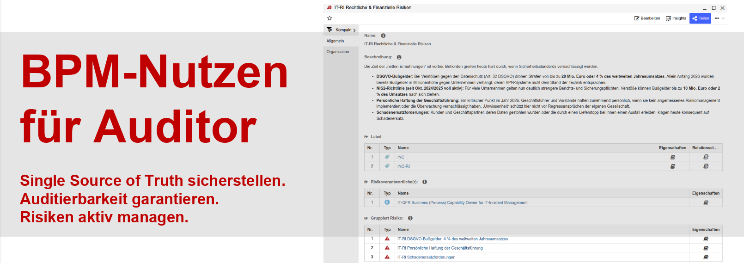Open the Name field info icon

(383, 36)
